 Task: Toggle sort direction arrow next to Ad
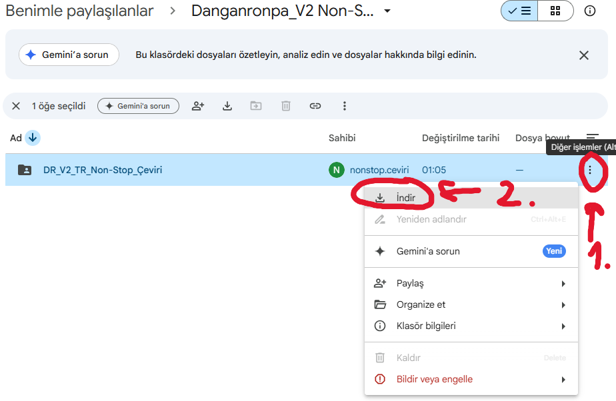(x=33, y=138)
